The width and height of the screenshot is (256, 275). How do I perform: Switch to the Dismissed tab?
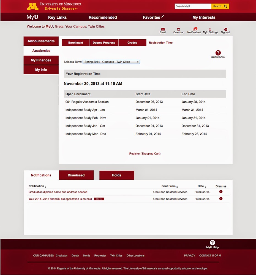(76, 175)
